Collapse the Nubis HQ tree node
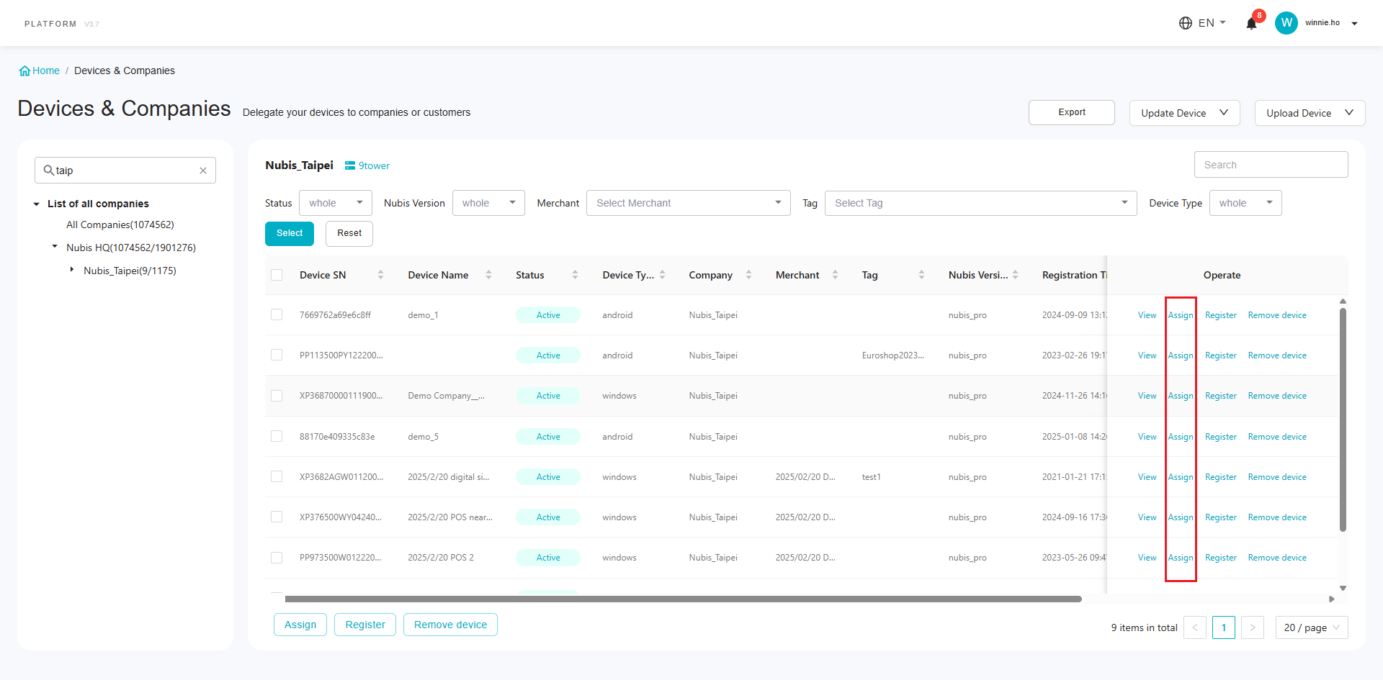 [55, 247]
